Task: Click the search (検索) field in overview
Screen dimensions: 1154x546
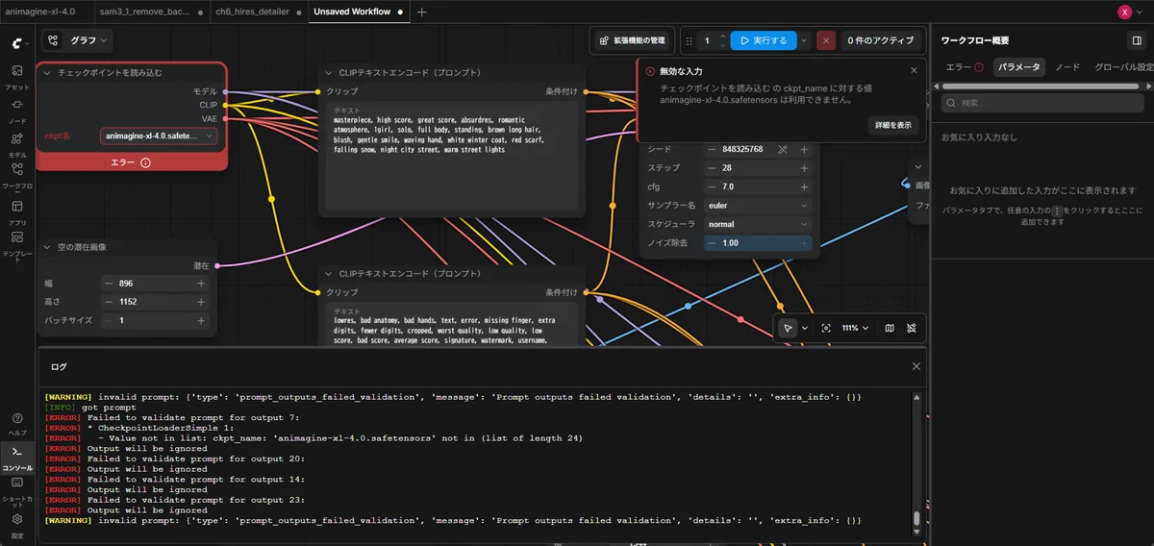Action: [x=1041, y=102]
